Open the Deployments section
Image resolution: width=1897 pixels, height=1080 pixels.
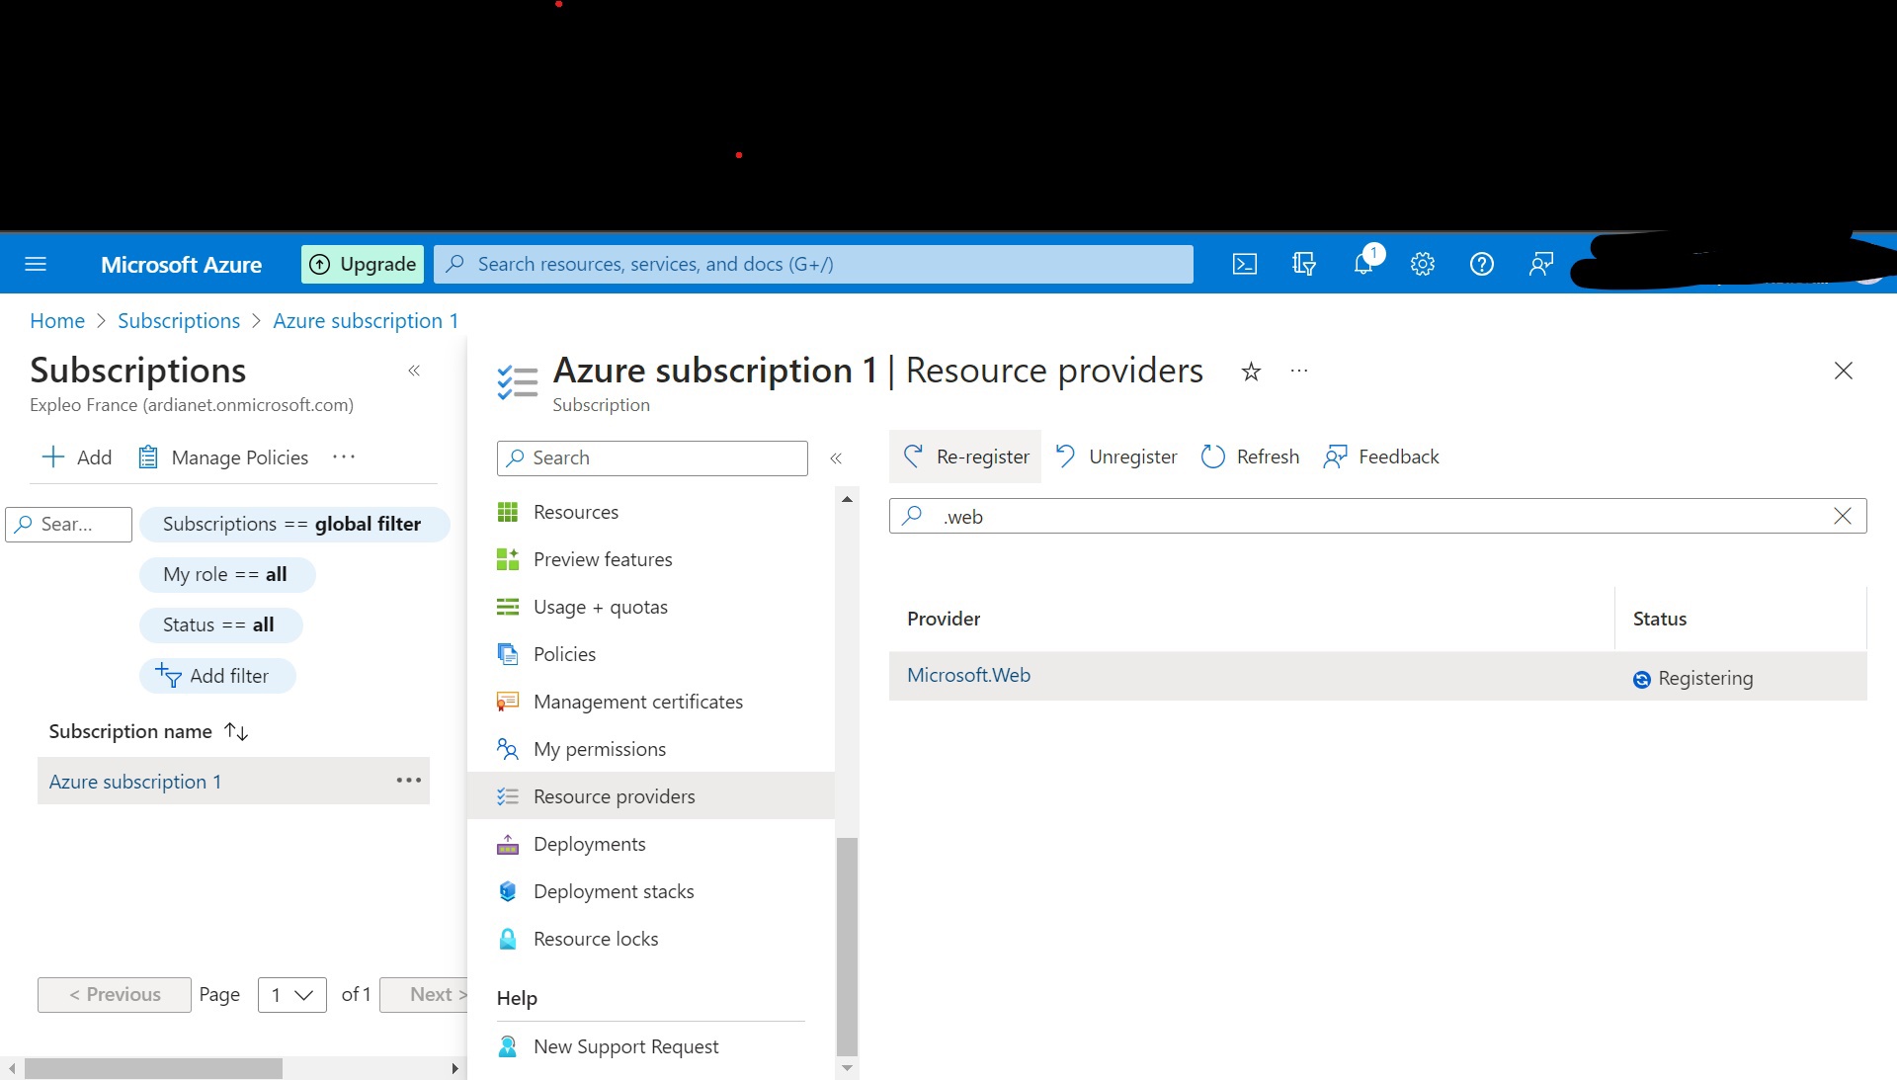[589, 844]
